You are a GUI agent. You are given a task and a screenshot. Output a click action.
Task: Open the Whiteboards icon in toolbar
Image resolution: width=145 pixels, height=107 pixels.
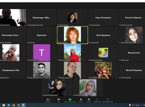108,99
